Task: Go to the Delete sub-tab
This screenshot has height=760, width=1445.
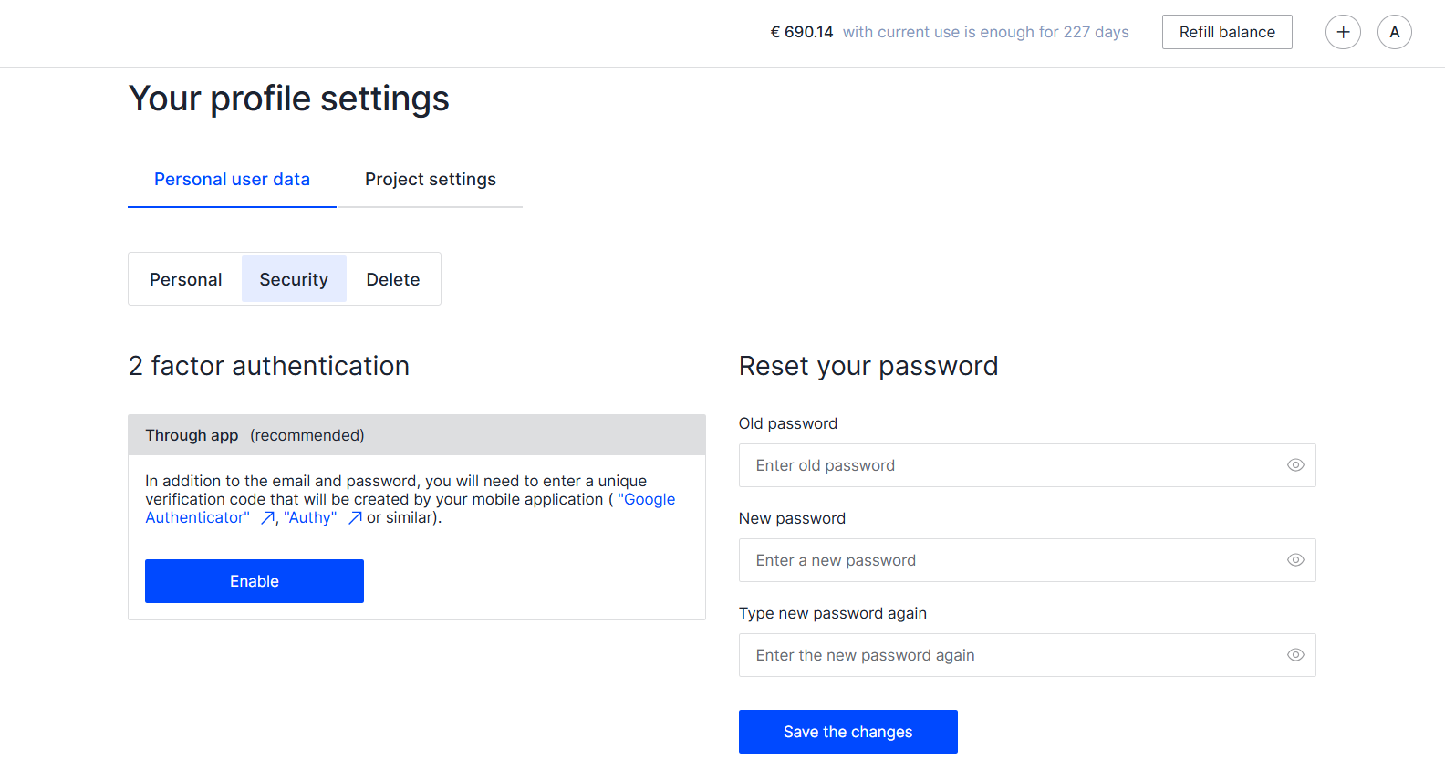Action: (393, 279)
